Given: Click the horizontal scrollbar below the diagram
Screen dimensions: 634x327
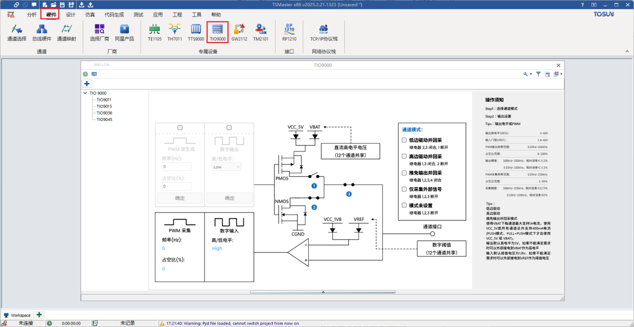Looking at the screenshot, I should tap(323, 292).
